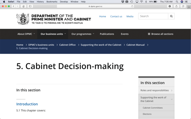This screenshot has width=191, height=119.
Task: Open DPMC's business units breadcrumb
Action: (x=41, y=45)
